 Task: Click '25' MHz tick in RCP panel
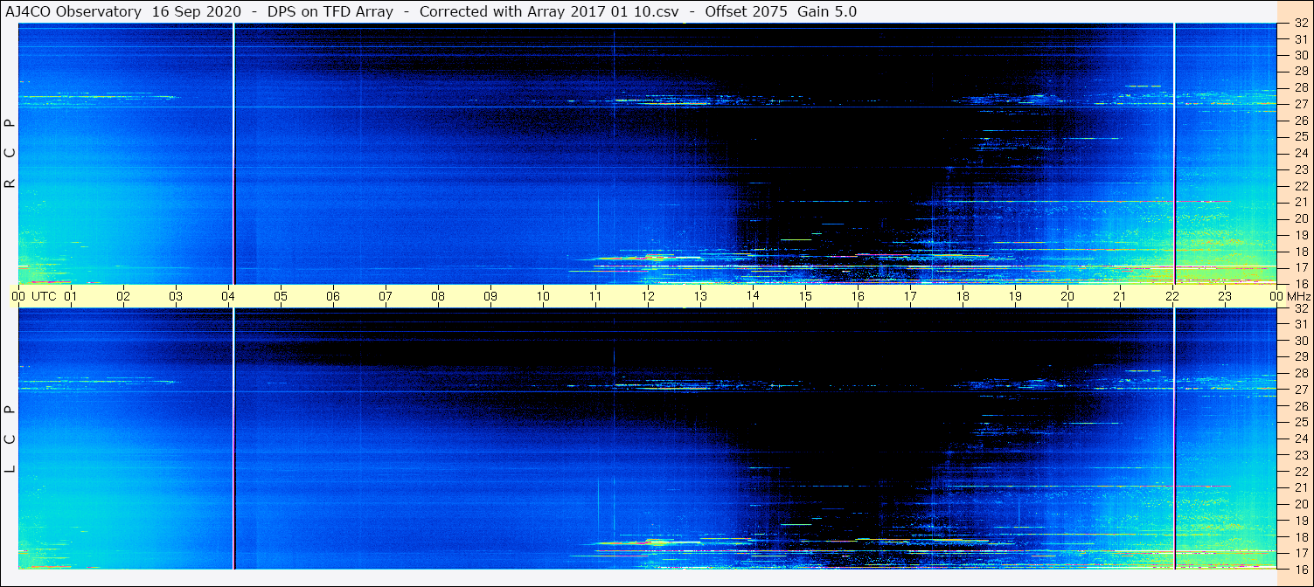[x=1301, y=136]
